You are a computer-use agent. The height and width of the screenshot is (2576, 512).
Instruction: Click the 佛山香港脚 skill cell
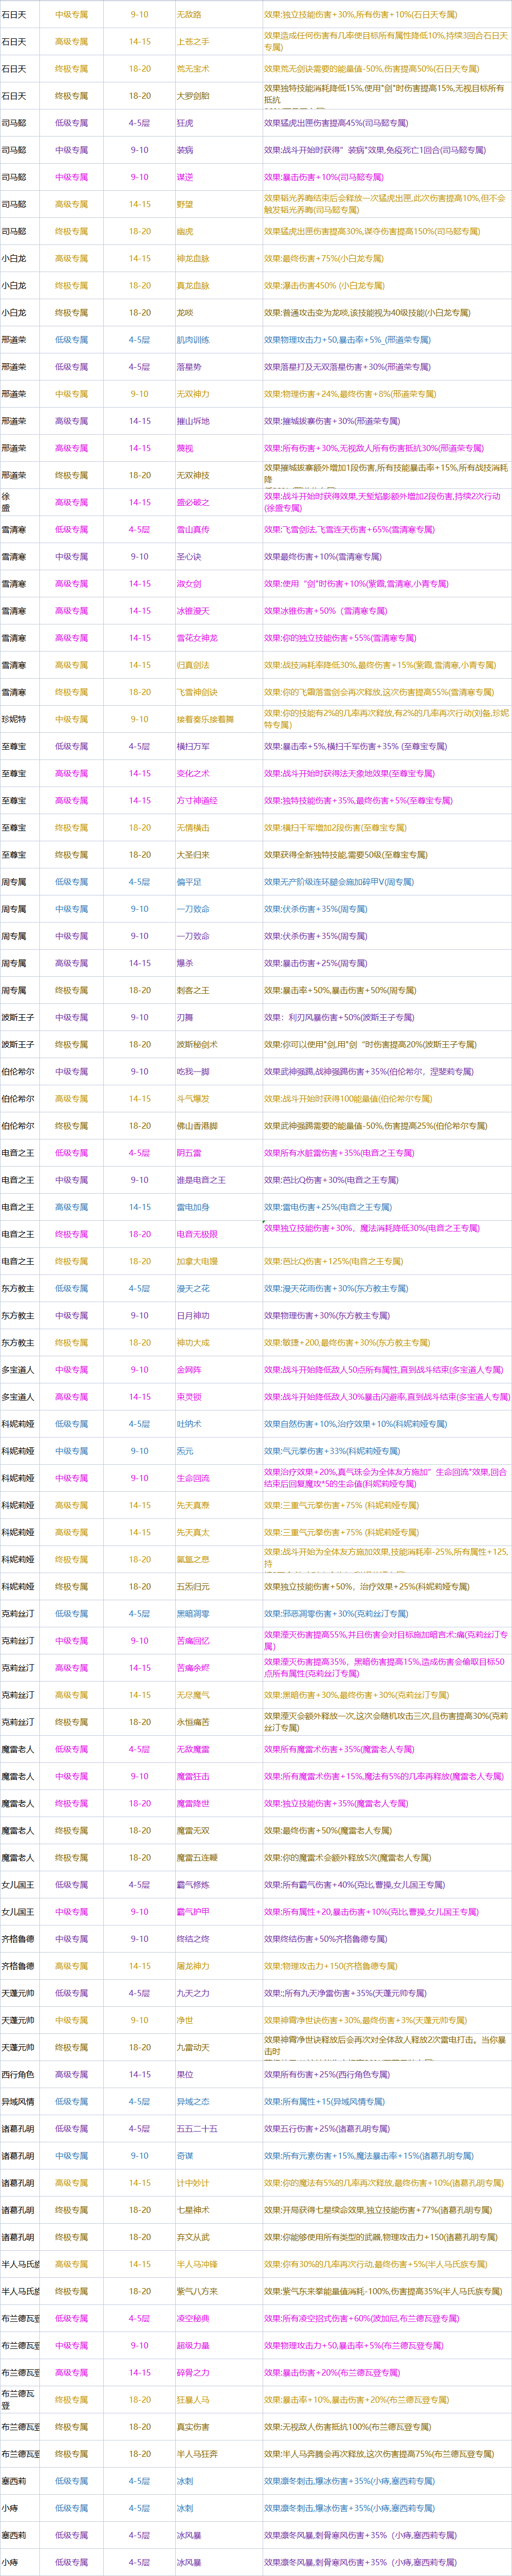pyautogui.click(x=197, y=1125)
